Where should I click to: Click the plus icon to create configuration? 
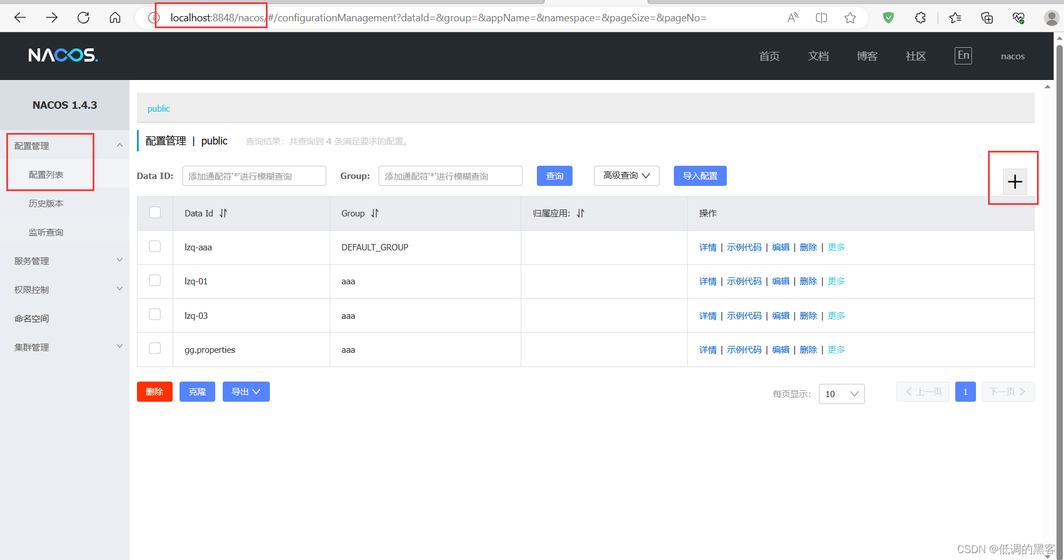1015,182
